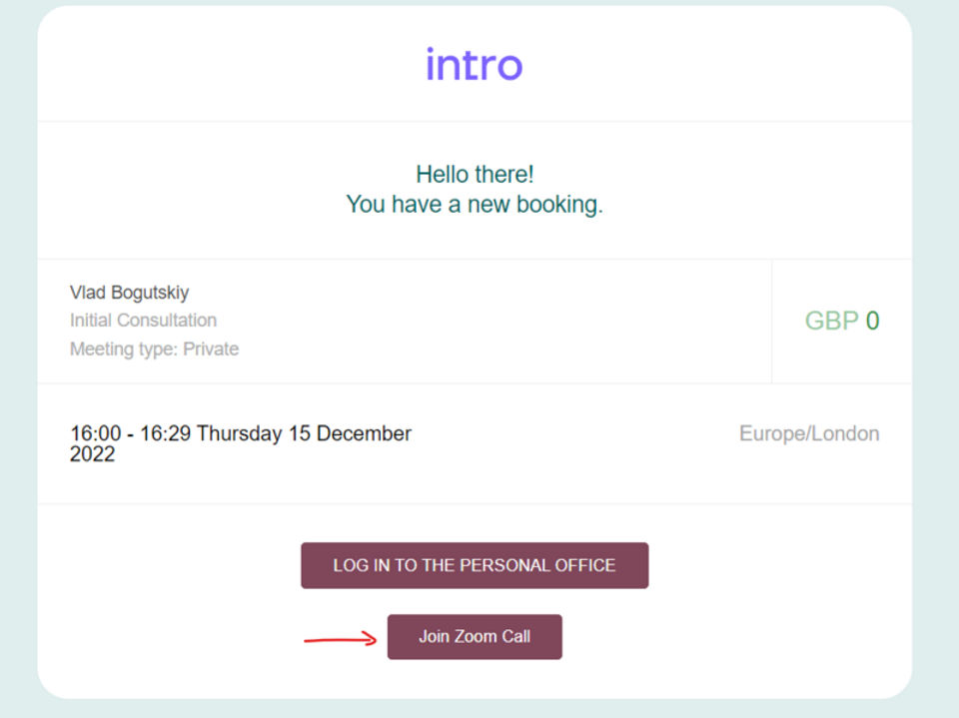This screenshot has height=718, width=959.
Task: Select the Hello there! greeting line
Action: click(x=475, y=175)
